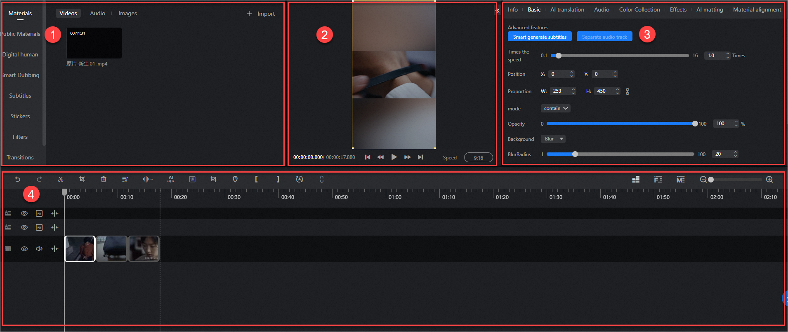
Task: Increase the Opacity percent stepper value
Action: (736, 122)
